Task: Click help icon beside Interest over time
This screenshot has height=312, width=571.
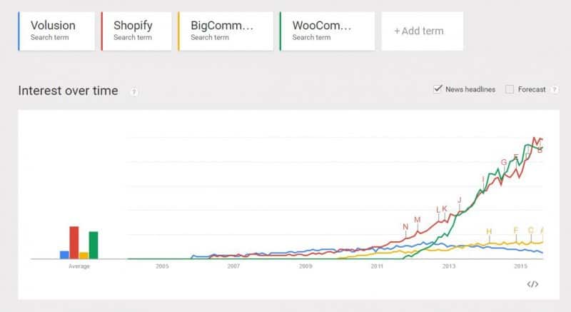Action: 134,91
